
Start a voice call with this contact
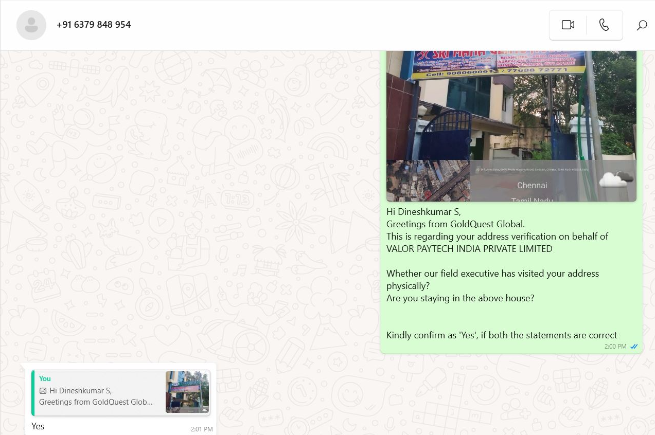(604, 25)
